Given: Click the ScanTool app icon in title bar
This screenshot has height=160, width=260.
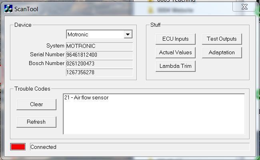Looking at the screenshot, I should click(x=8, y=9).
